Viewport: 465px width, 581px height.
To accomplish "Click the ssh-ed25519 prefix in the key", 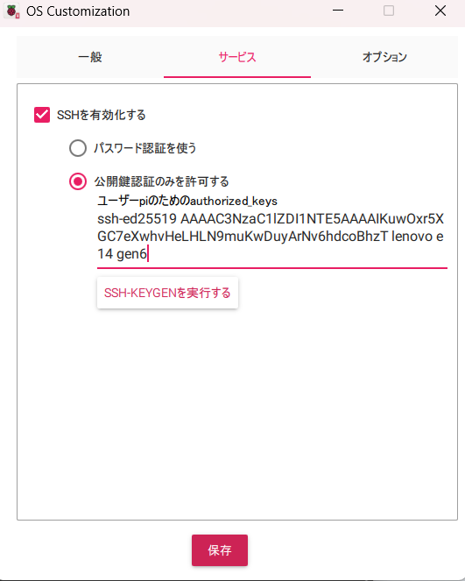I will pos(137,219).
